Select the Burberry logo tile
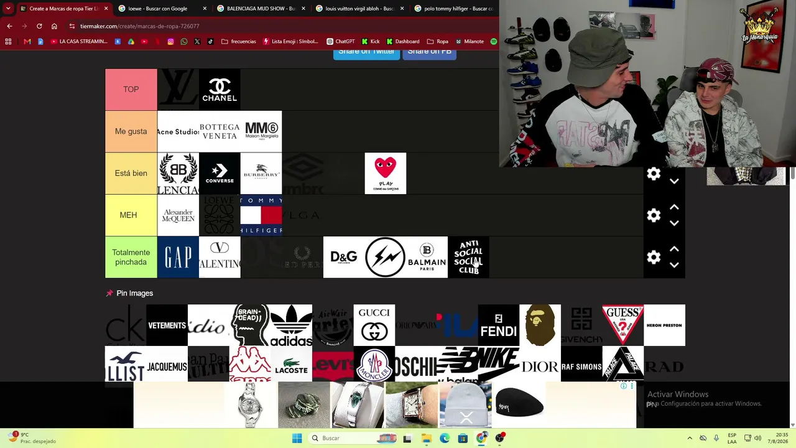This screenshot has height=448, width=796. click(x=261, y=174)
